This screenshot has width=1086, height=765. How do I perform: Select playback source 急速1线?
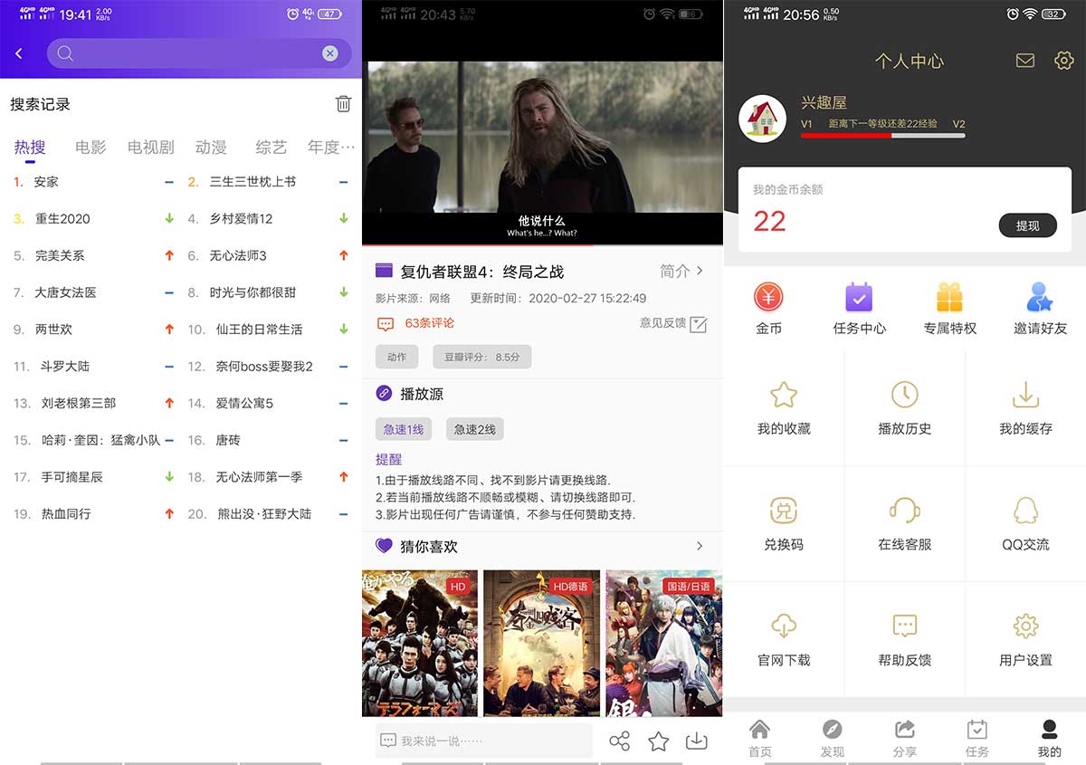(403, 429)
